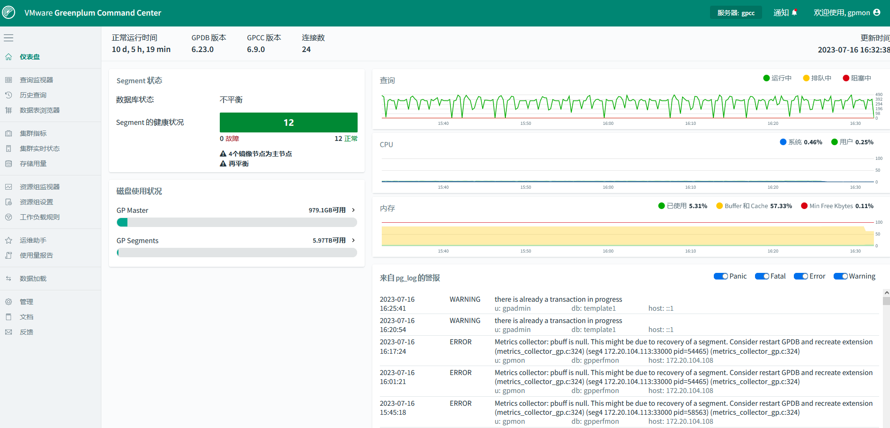
Task: Click the GP Segments disk usage bar
Action: coord(237,253)
